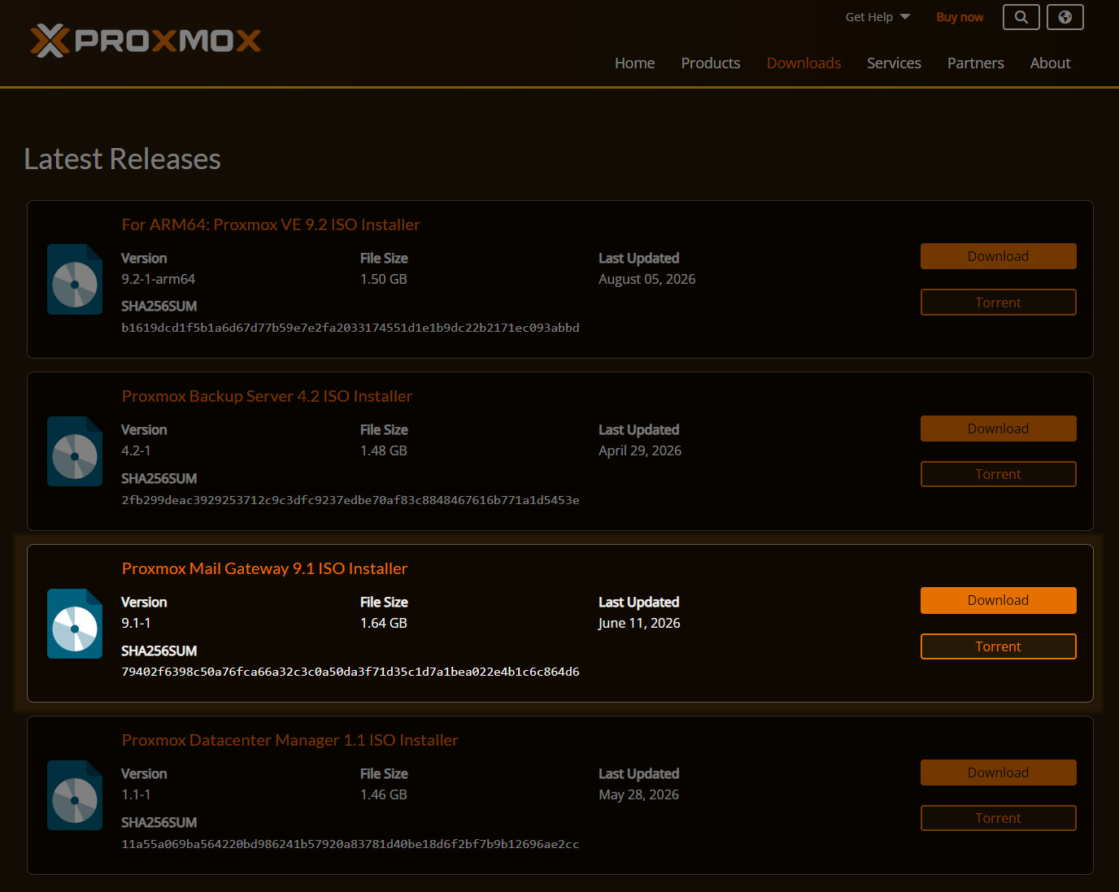Open the Proxmox Datacenter Manager 1.1 title link
Screen dimensions: 1119x892
coord(290,740)
